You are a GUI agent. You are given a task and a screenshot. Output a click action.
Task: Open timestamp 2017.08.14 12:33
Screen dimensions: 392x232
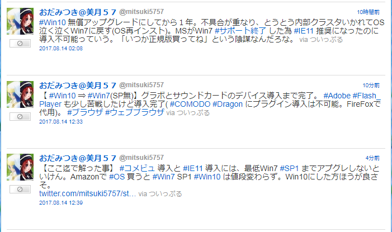pos(61,122)
